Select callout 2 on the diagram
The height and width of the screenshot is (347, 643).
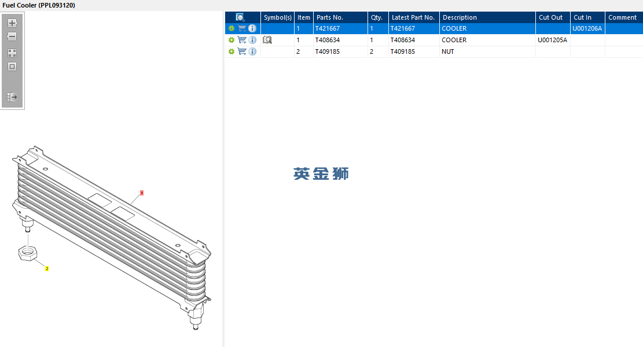pos(47,268)
